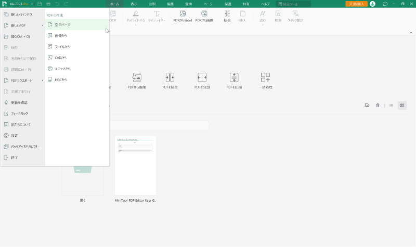
Task: Open the MiniTool PDF Editor User Guide thumbnail
Action: (135, 165)
